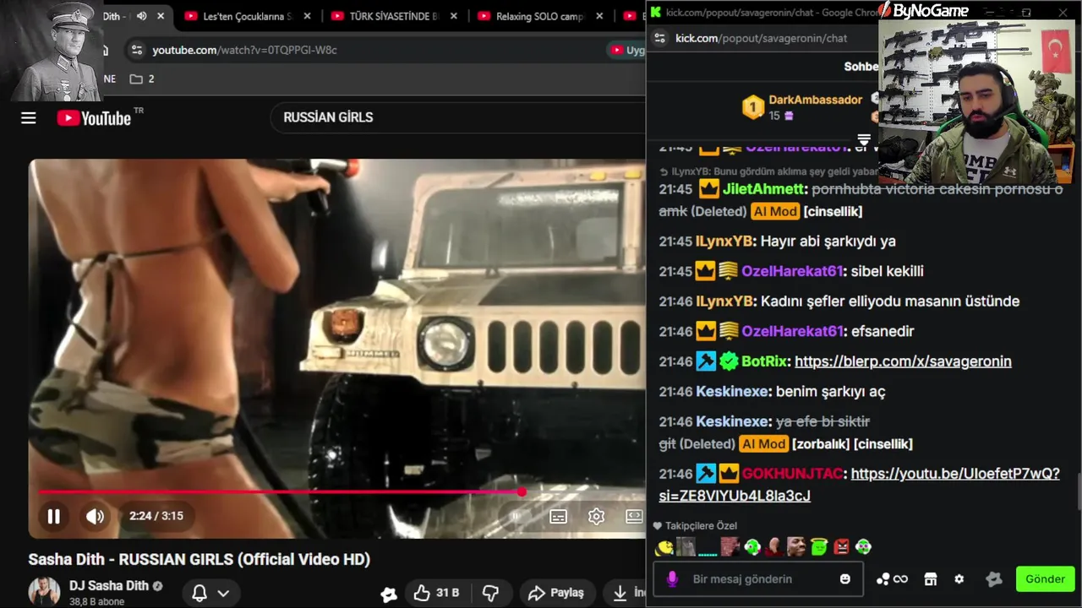Share the video using Paylaş
Image resolution: width=1082 pixels, height=608 pixels.
556,593
